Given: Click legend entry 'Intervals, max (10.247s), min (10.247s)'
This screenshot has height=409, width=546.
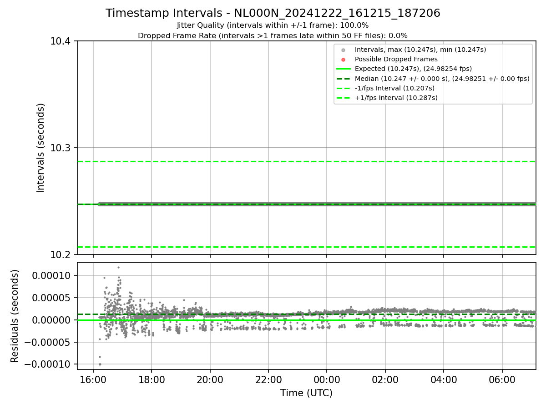Looking at the screenshot, I should point(420,50).
